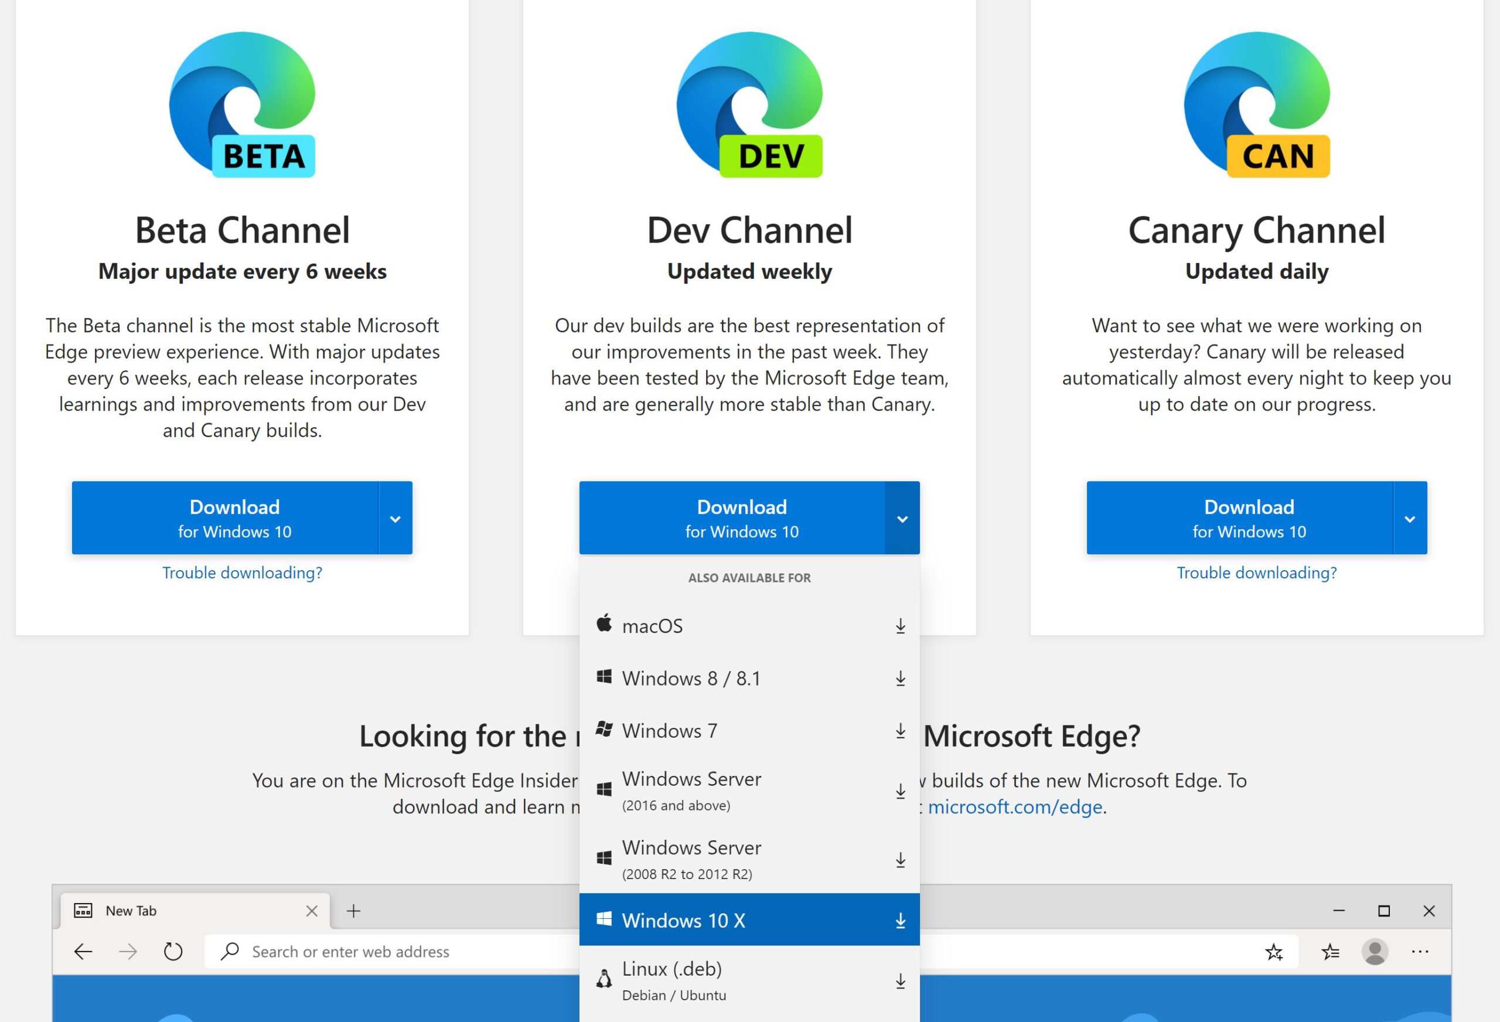
Task: Click the Beta Channel heading
Action: (x=242, y=230)
